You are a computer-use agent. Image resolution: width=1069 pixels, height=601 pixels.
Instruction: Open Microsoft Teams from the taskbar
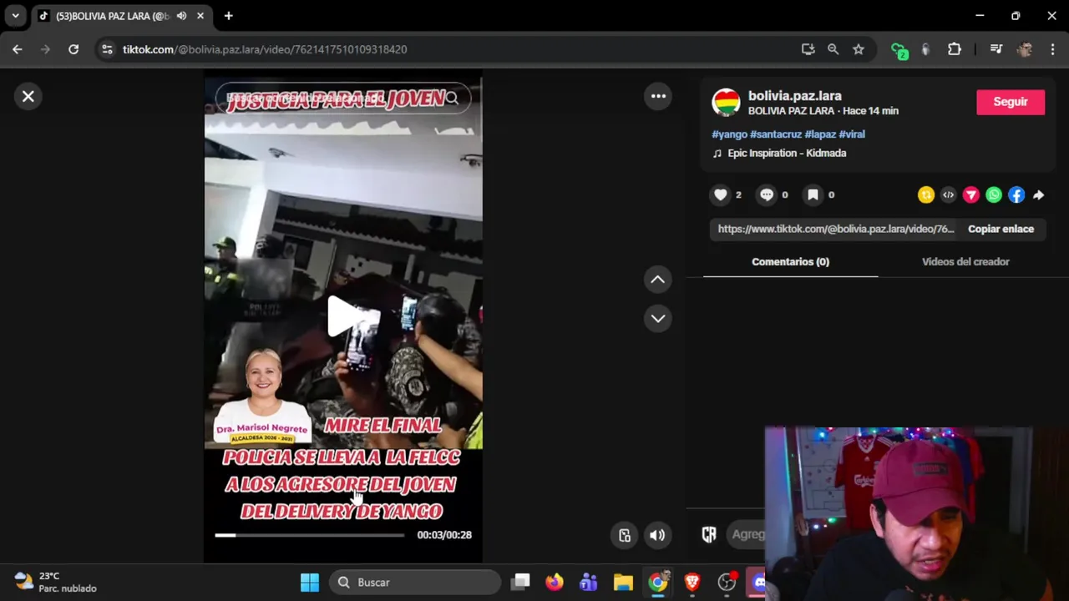coord(589,582)
